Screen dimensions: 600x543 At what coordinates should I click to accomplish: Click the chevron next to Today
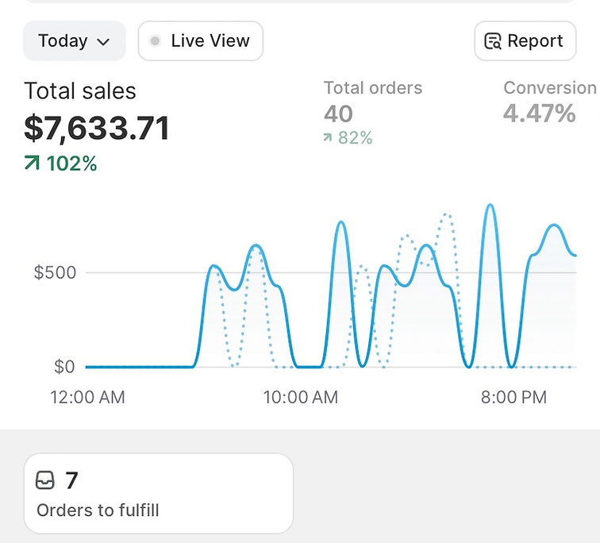(x=103, y=41)
